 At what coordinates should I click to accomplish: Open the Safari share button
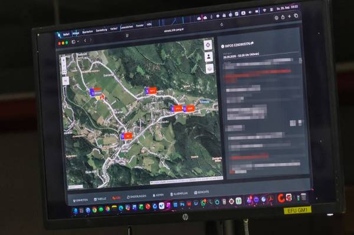(x=283, y=17)
